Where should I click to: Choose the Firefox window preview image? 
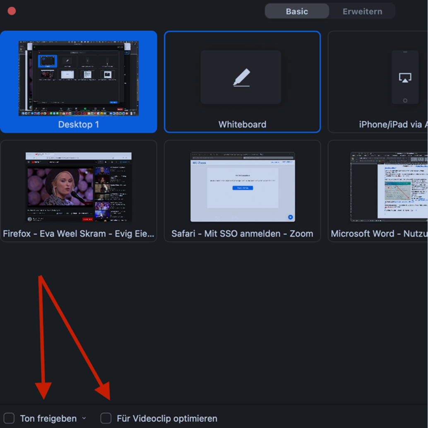click(x=78, y=187)
